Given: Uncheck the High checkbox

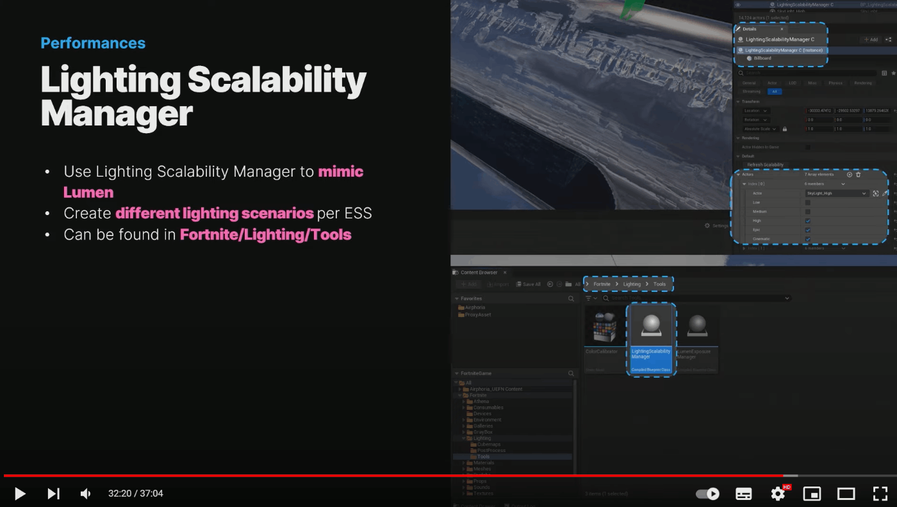Looking at the screenshot, I should [x=808, y=221].
